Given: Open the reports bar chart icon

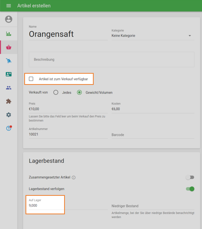Looking at the screenshot, I should pos(9,34).
